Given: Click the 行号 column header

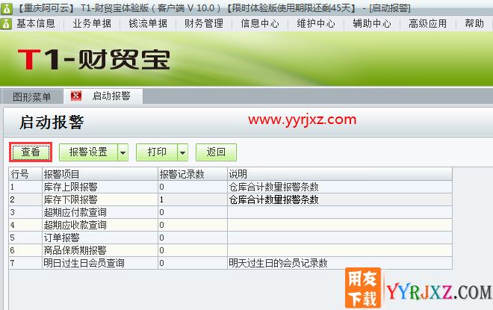Looking at the screenshot, I should coord(25,174).
